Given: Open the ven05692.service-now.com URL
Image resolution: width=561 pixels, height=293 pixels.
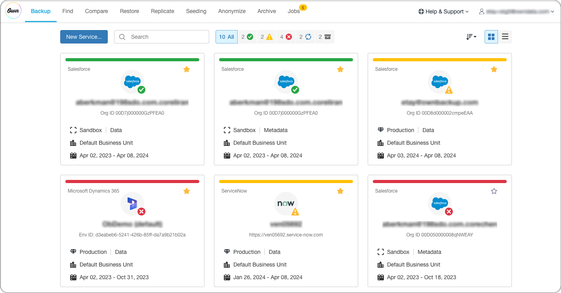Looking at the screenshot, I should [x=286, y=235].
